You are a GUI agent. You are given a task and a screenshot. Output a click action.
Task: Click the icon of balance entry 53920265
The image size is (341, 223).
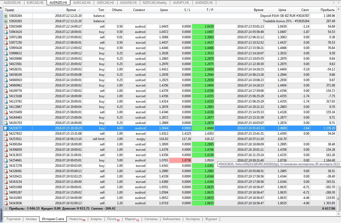(x=6, y=21)
